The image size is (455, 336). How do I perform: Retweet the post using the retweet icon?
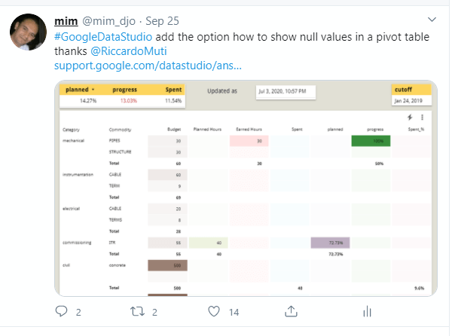138,310
